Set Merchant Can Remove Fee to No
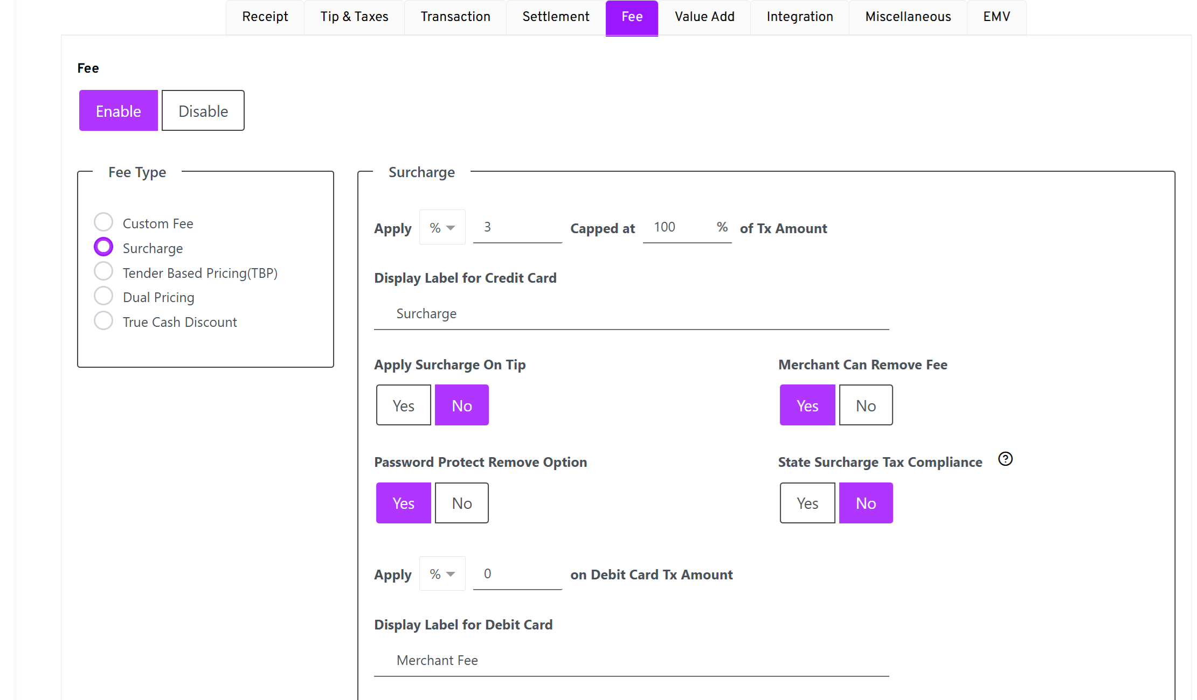 (866, 405)
